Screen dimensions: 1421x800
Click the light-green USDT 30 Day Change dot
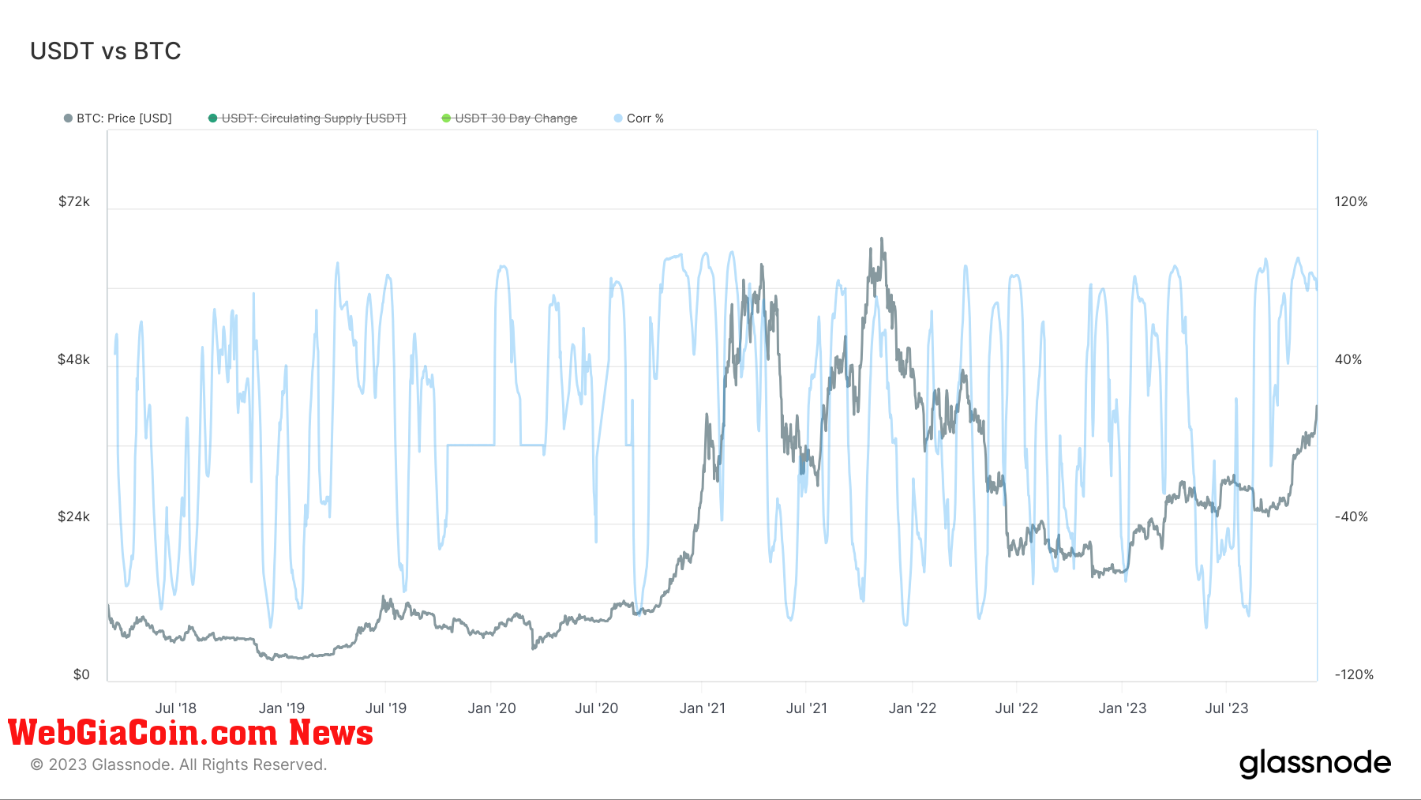coord(446,118)
